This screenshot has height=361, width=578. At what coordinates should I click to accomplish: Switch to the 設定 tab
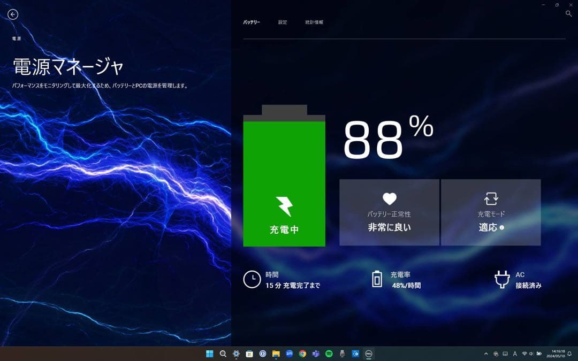point(283,22)
